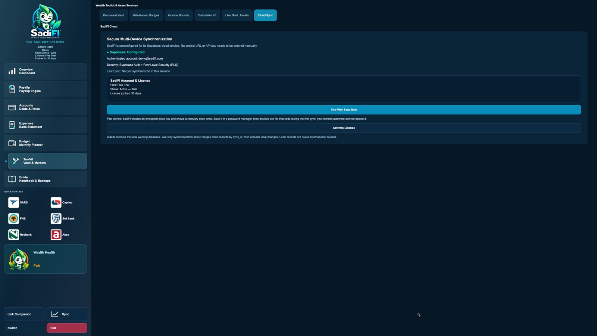Viewport: 597px width, 336px height.
Task: Click the Activate License button
Action: coord(344,128)
